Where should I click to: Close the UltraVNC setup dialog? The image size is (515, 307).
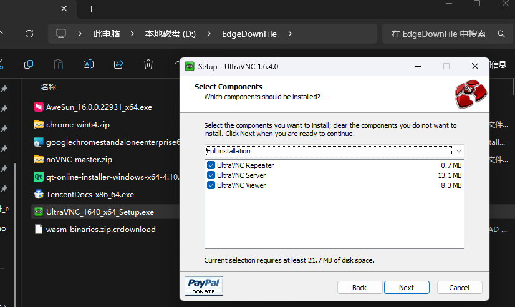(475, 66)
